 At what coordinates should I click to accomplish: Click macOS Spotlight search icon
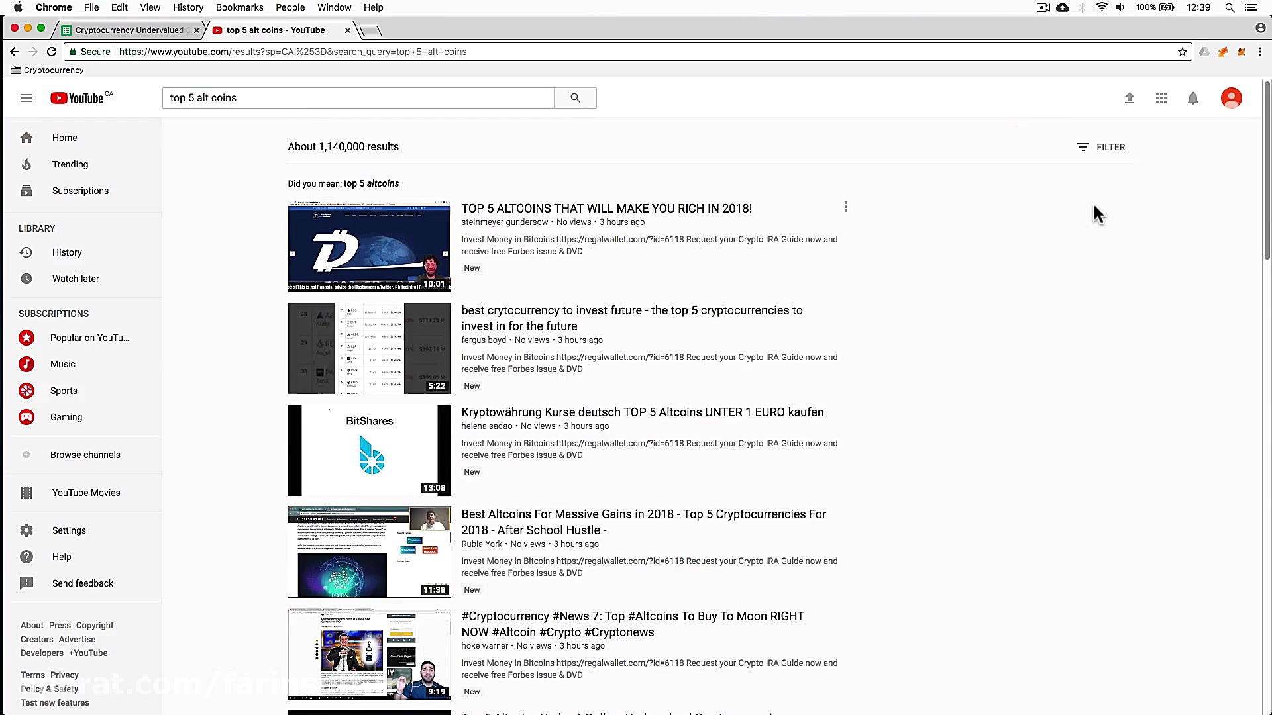[1230, 7]
